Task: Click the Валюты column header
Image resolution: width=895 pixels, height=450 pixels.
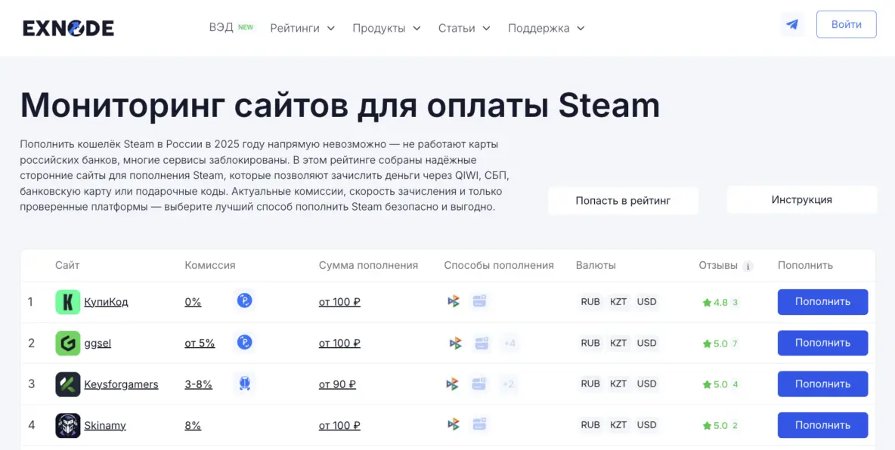Action: (x=596, y=265)
